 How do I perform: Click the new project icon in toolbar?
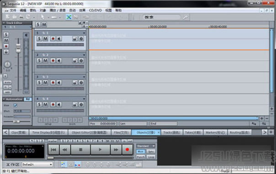(x=8, y=17)
